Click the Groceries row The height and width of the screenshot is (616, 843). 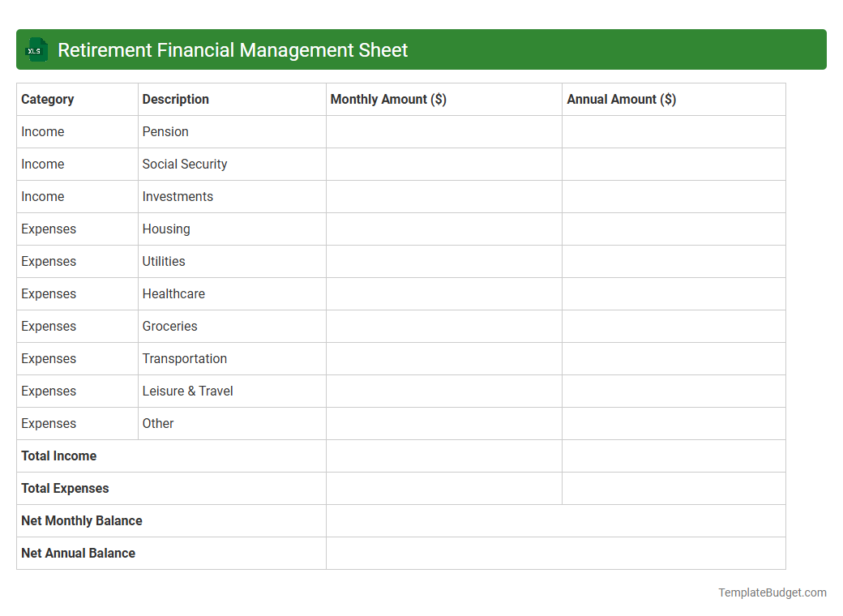pos(169,326)
